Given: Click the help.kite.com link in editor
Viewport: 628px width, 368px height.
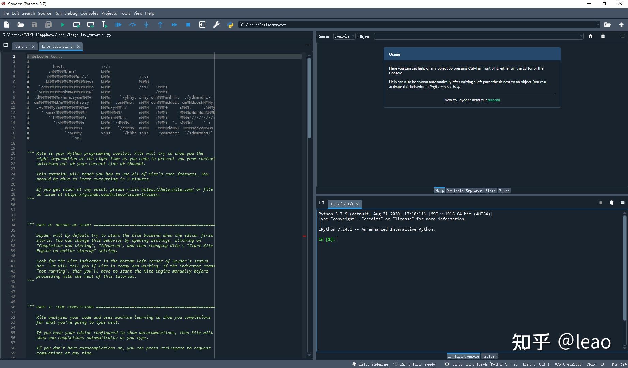Looking at the screenshot, I should click(x=167, y=189).
